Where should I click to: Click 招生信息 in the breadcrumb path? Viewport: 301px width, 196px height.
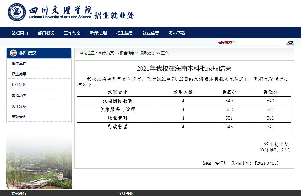pos(127,53)
